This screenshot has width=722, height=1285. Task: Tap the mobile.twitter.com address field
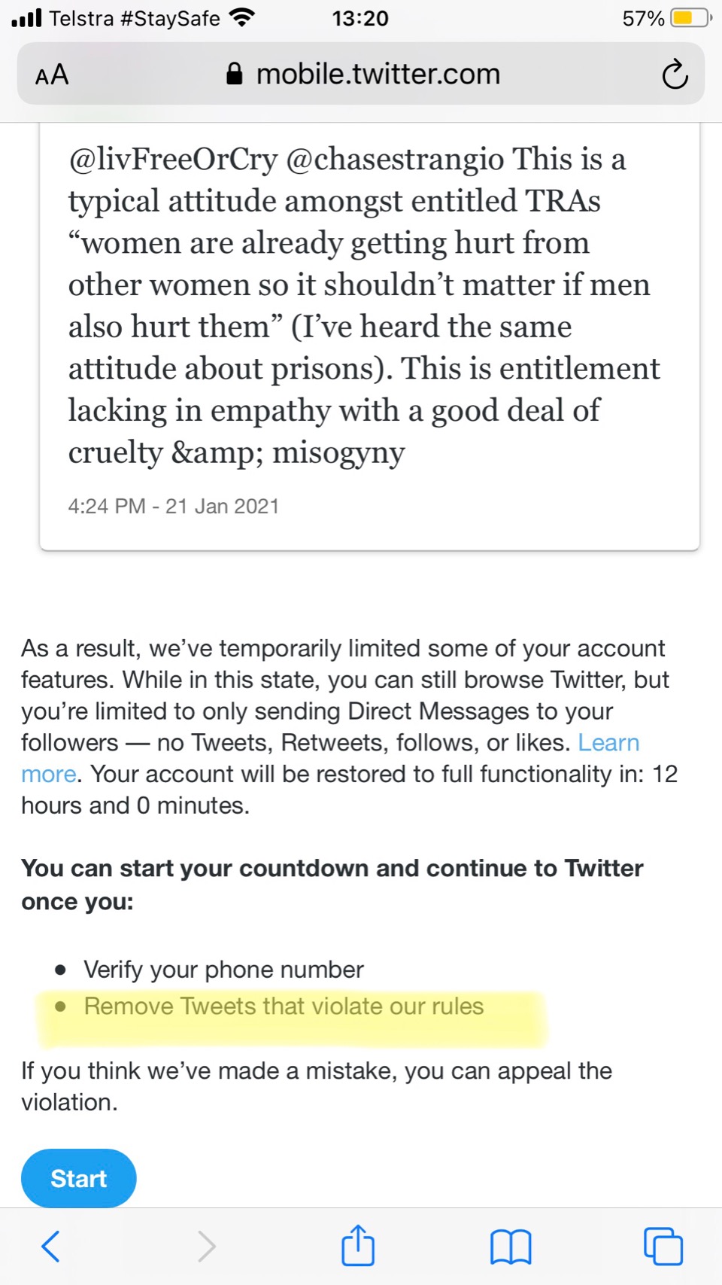coord(378,74)
